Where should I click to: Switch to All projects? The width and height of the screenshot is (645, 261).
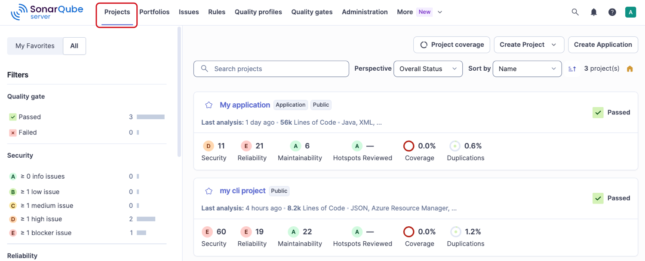[74, 46]
